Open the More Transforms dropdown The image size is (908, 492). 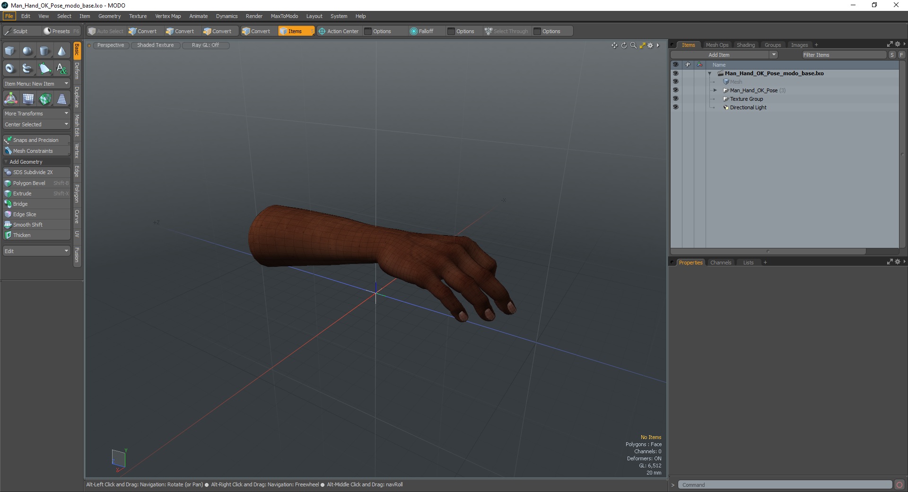coord(36,114)
